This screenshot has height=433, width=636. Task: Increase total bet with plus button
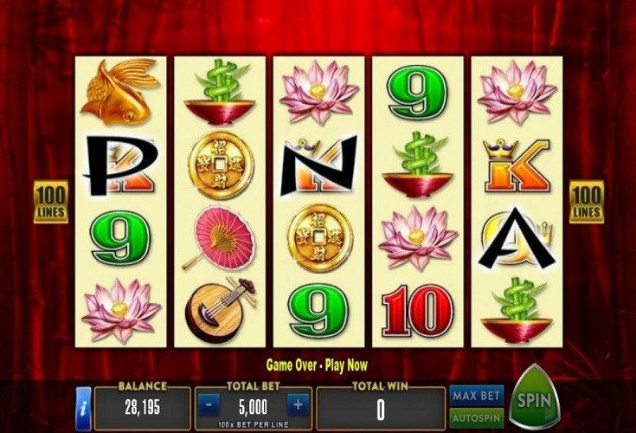tap(299, 405)
